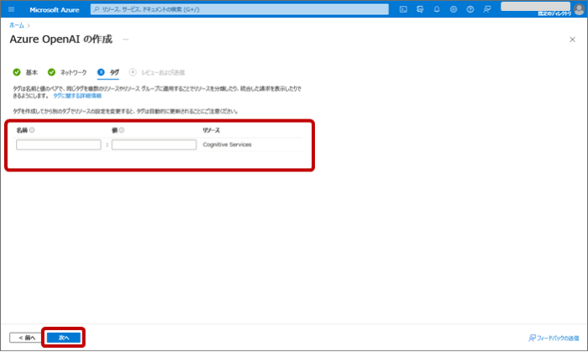Click the tag value input field

click(x=154, y=144)
